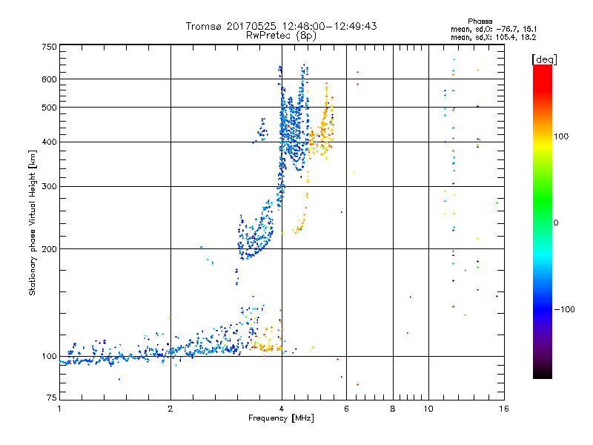Click the y-axis tick label '750'
The height and width of the screenshot is (445, 593).
click(50, 47)
